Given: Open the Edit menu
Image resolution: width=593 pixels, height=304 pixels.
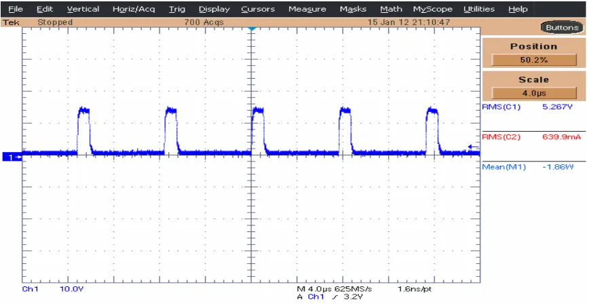Looking at the screenshot, I should point(45,9).
